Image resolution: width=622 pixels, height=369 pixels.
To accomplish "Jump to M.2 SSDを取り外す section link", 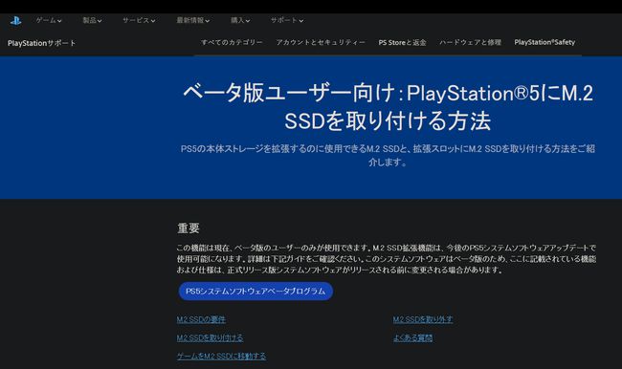I will [x=423, y=319].
